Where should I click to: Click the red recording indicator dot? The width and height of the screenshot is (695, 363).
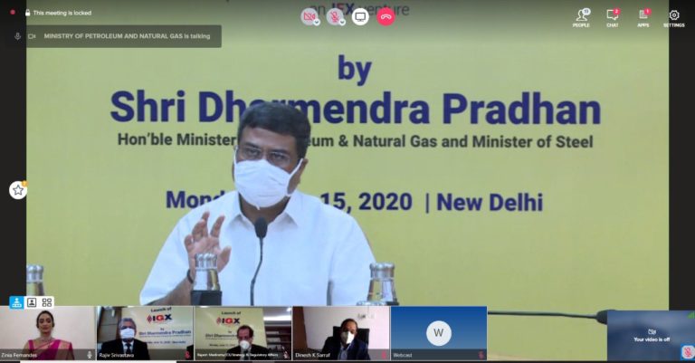(x=13, y=13)
